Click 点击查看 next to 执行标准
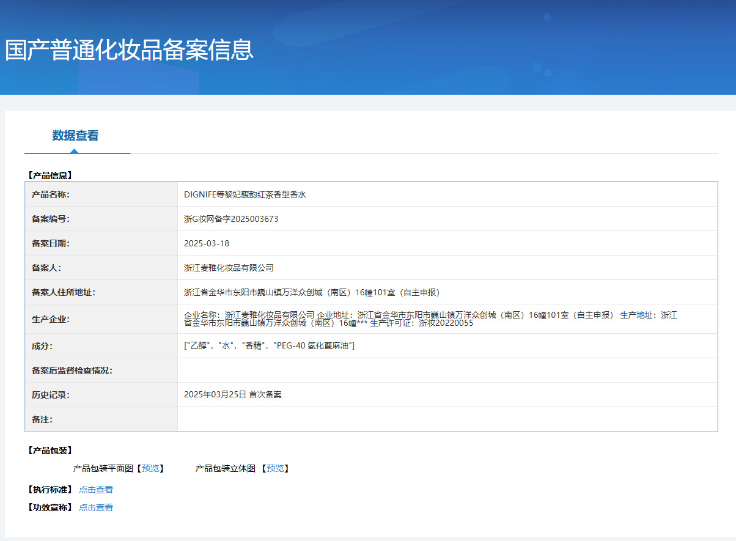Image resolution: width=736 pixels, height=541 pixels. [x=96, y=490]
